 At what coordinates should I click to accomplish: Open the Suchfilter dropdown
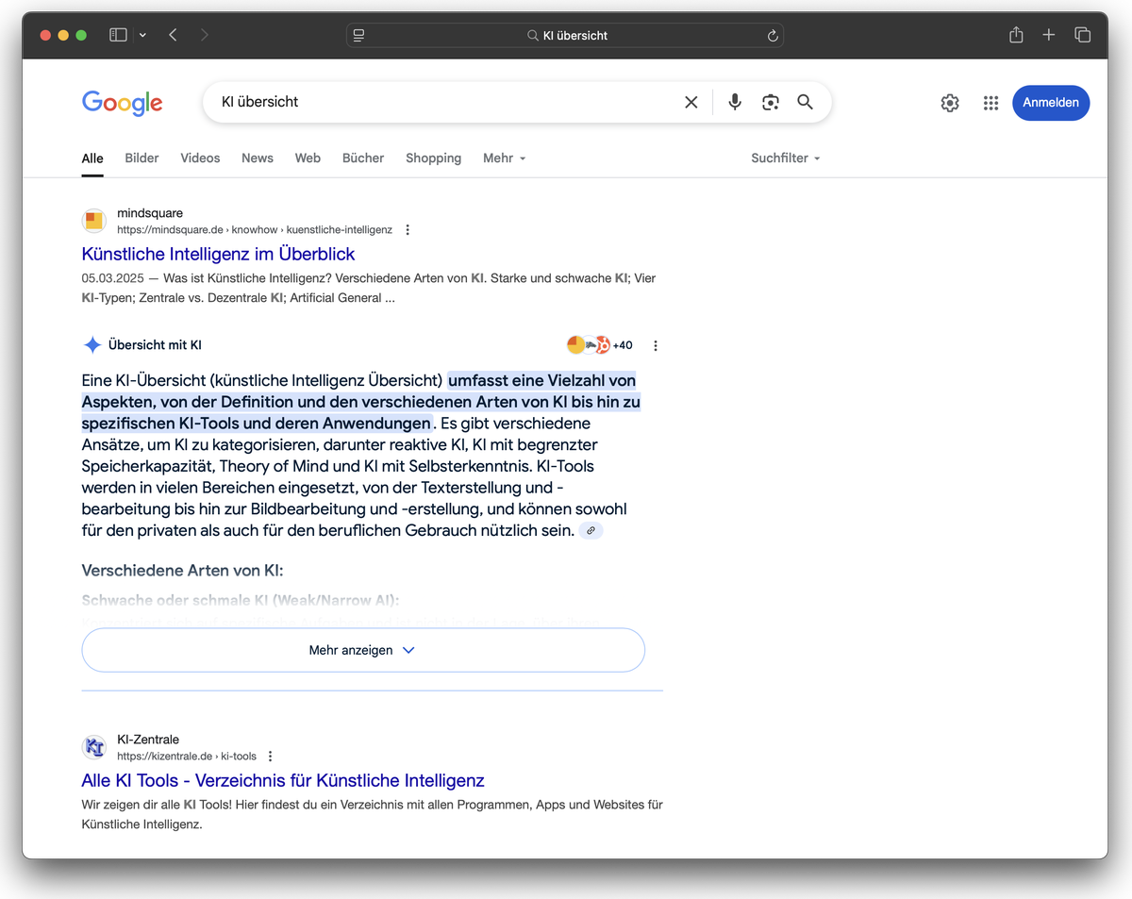coord(786,158)
